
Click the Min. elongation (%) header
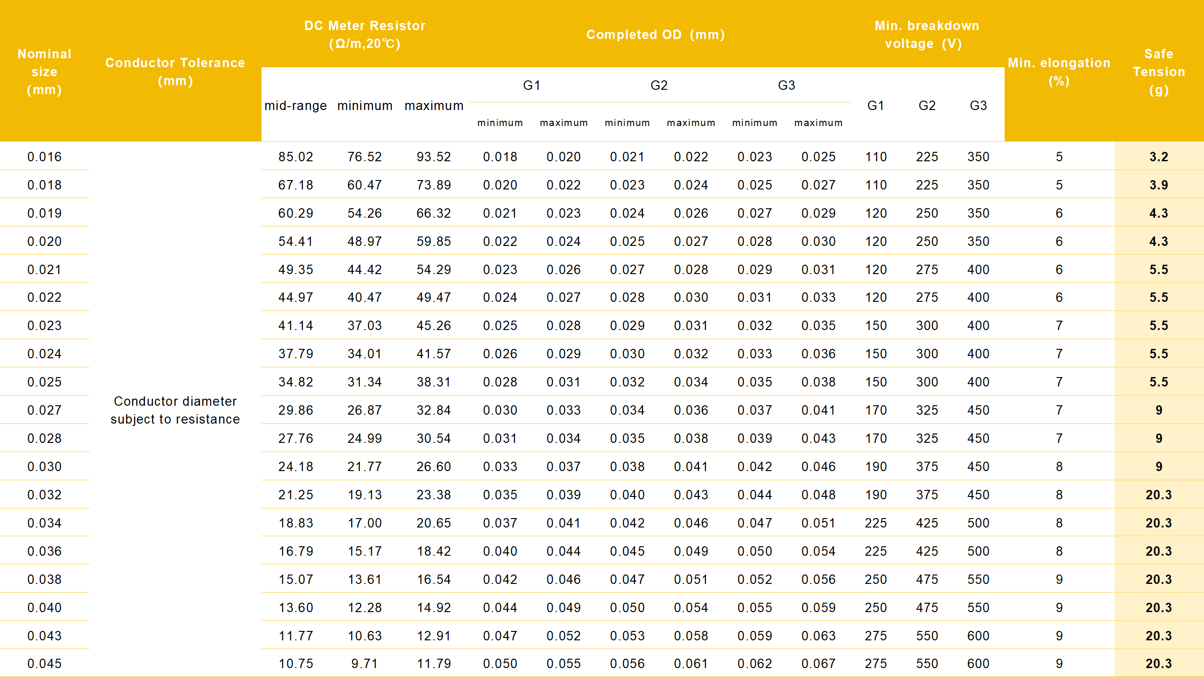1059,71
